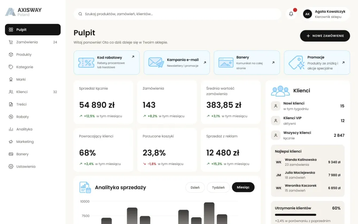This screenshot has width=358, height=224.
Task: Click the Klienci panel group icon
Action: click(x=280, y=91)
